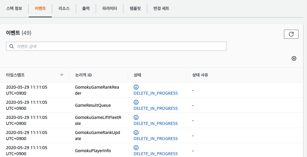Switch to the 스택 정보 tab
The height and width of the screenshot is (157, 307).
click(x=14, y=8)
